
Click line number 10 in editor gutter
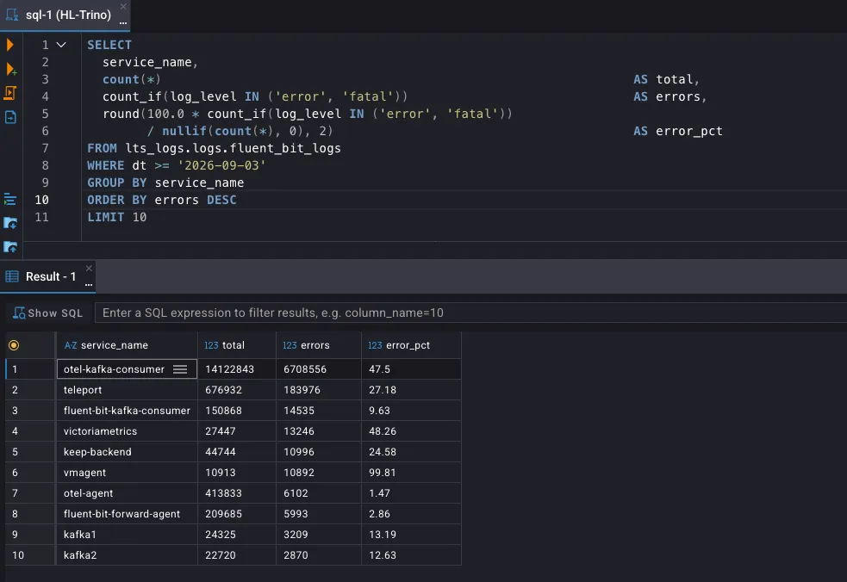point(41,200)
